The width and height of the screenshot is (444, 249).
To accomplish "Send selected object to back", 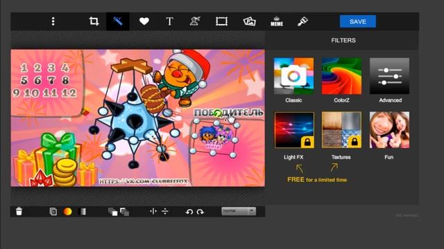I will tap(124, 212).
